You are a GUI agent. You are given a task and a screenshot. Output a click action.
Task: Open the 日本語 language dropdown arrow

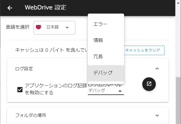tap(67, 27)
